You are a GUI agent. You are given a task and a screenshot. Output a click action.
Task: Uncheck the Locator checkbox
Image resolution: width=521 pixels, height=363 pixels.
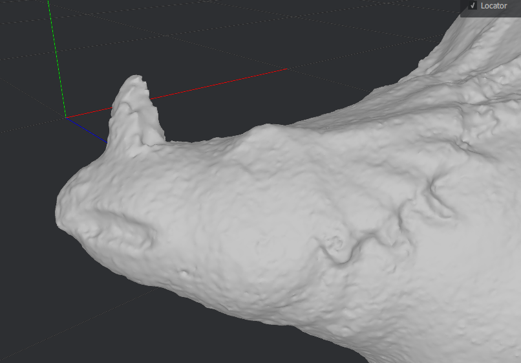coord(473,6)
